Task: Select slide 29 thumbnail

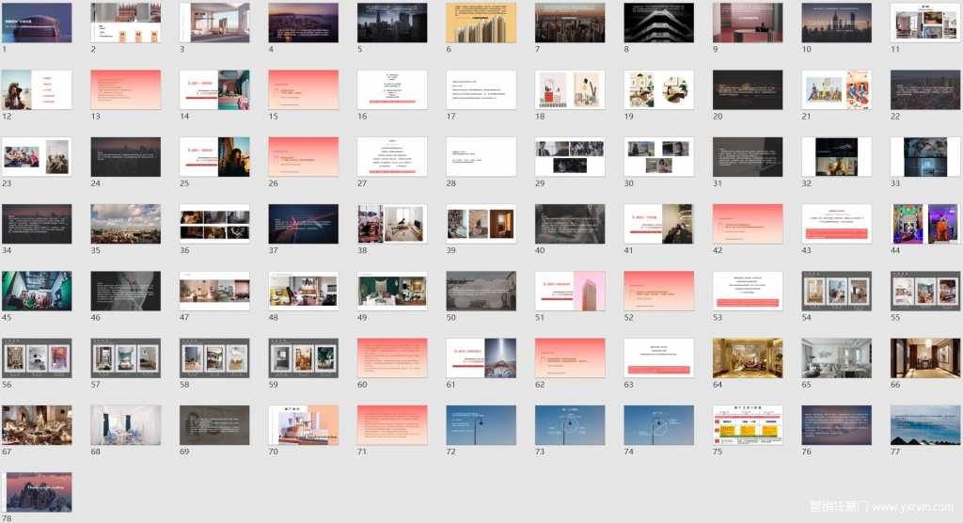Action: (570, 157)
